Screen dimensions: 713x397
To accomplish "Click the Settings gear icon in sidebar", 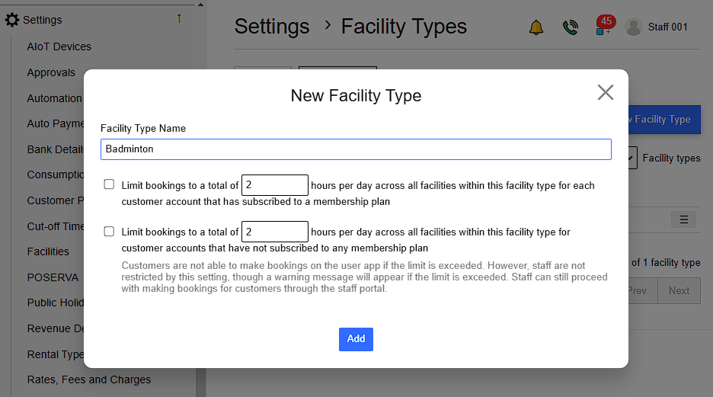I will [12, 20].
